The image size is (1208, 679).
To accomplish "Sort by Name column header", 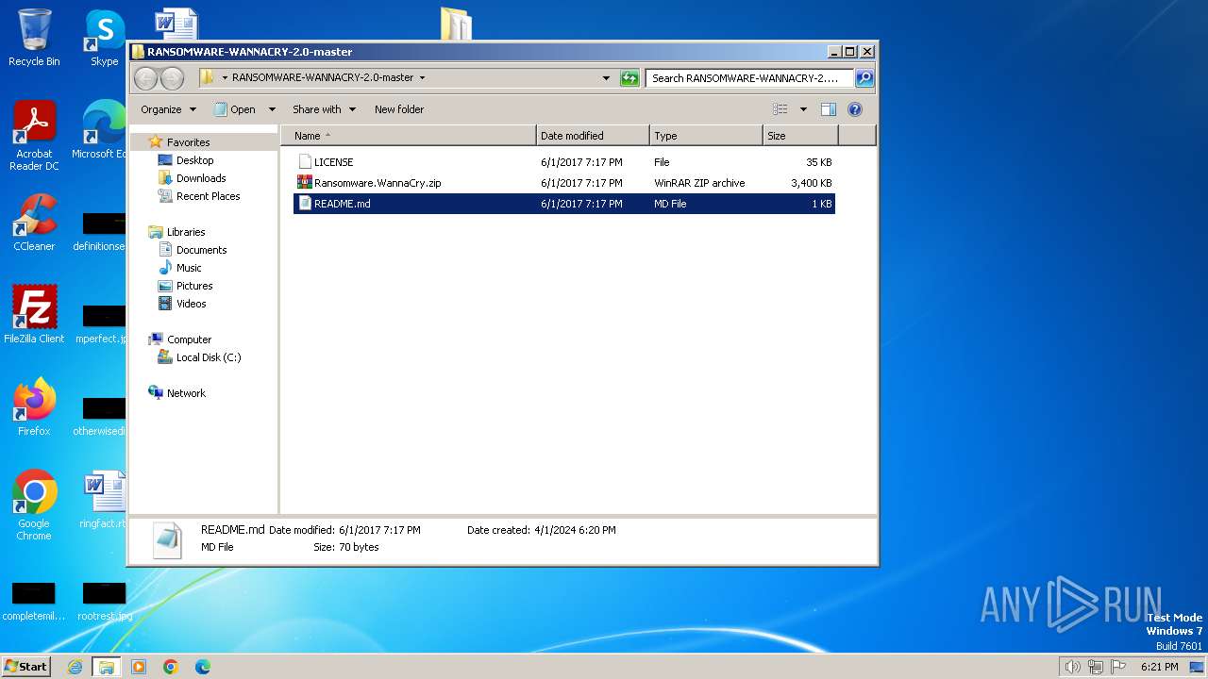I will click(x=409, y=136).
